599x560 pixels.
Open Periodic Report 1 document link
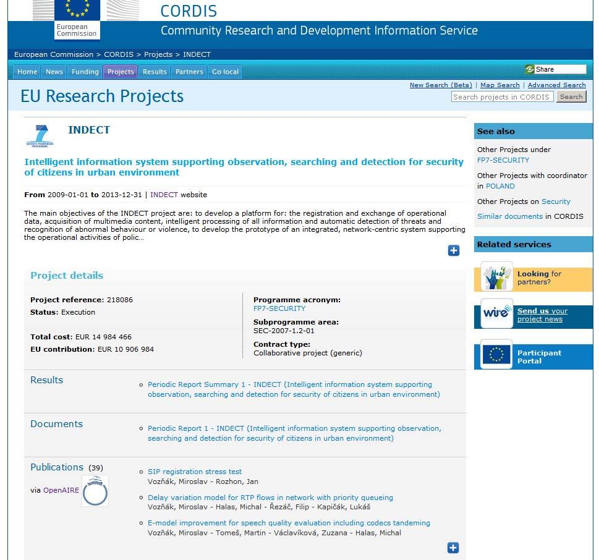(x=294, y=433)
